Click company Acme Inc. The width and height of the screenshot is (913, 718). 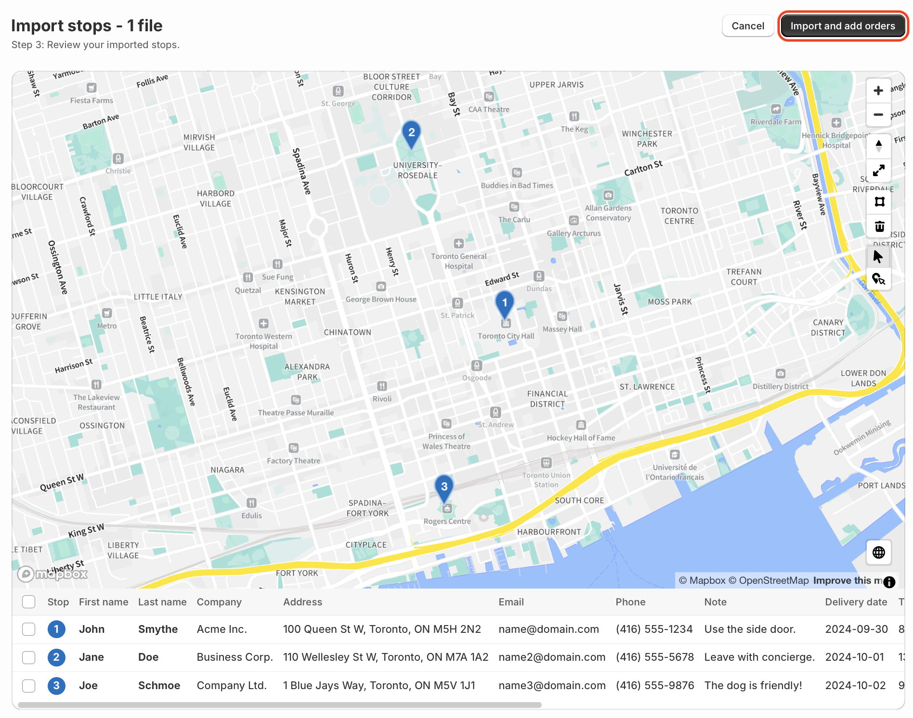point(222,629)
